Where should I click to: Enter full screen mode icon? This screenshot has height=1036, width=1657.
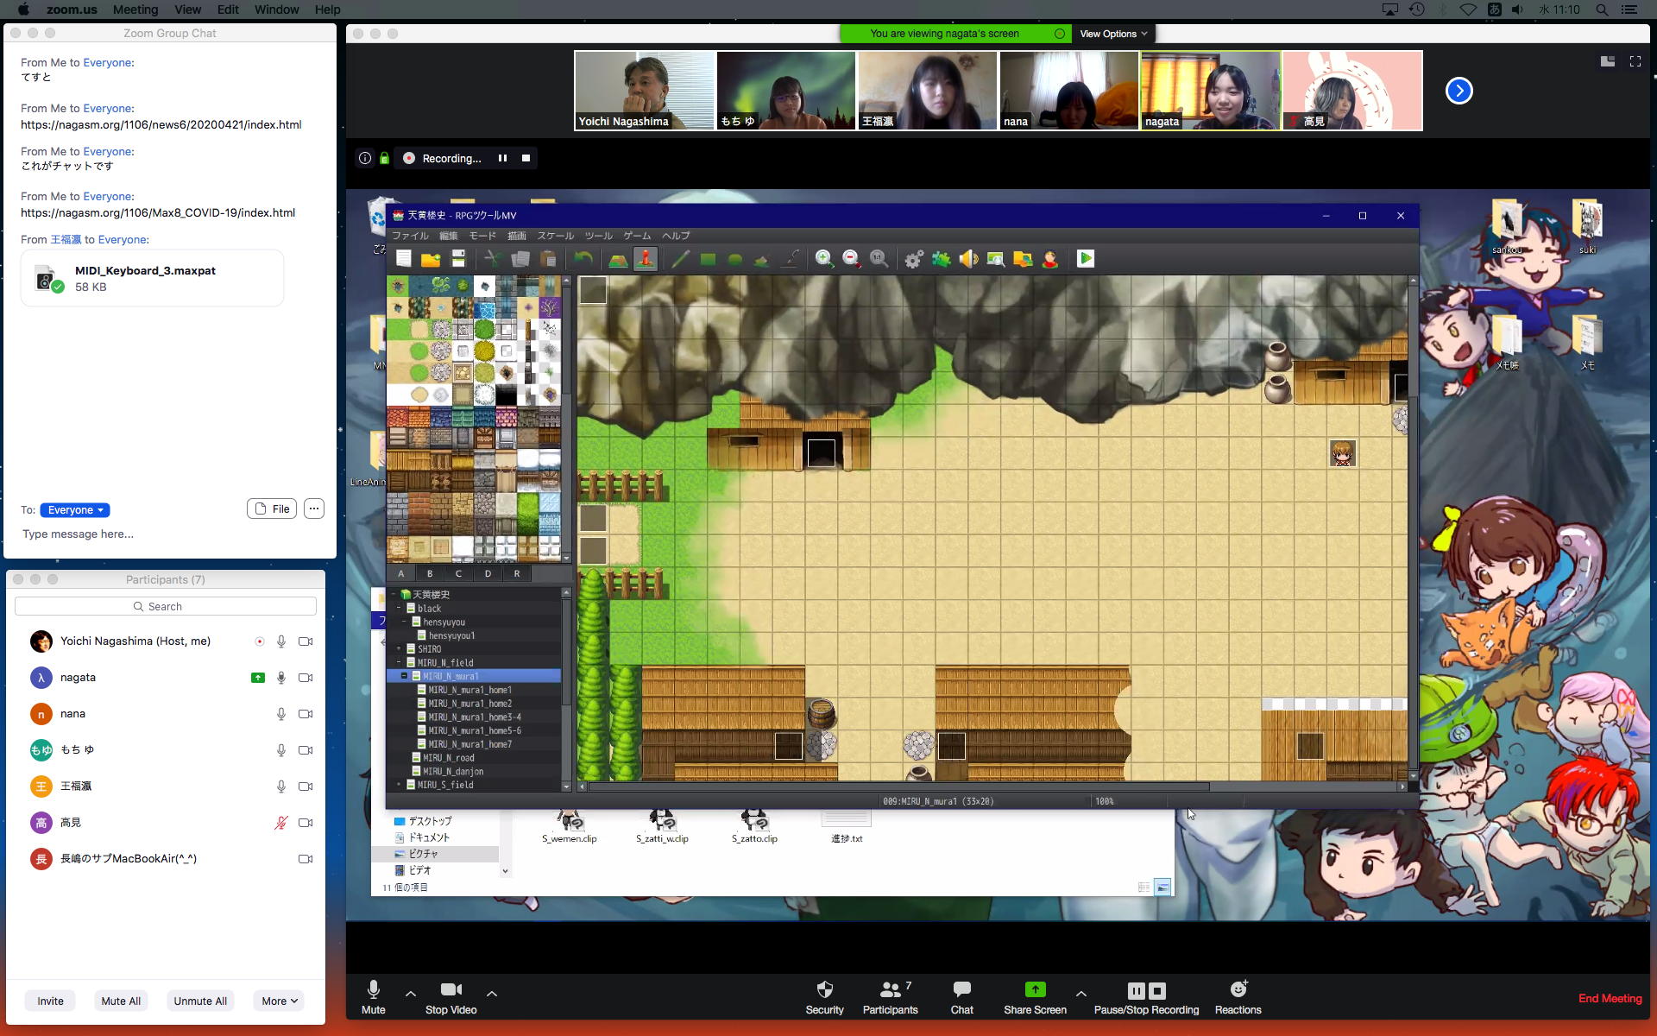coord(1635,61)
